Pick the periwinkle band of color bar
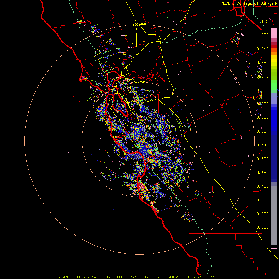279x279 pixels. [274, 99]
